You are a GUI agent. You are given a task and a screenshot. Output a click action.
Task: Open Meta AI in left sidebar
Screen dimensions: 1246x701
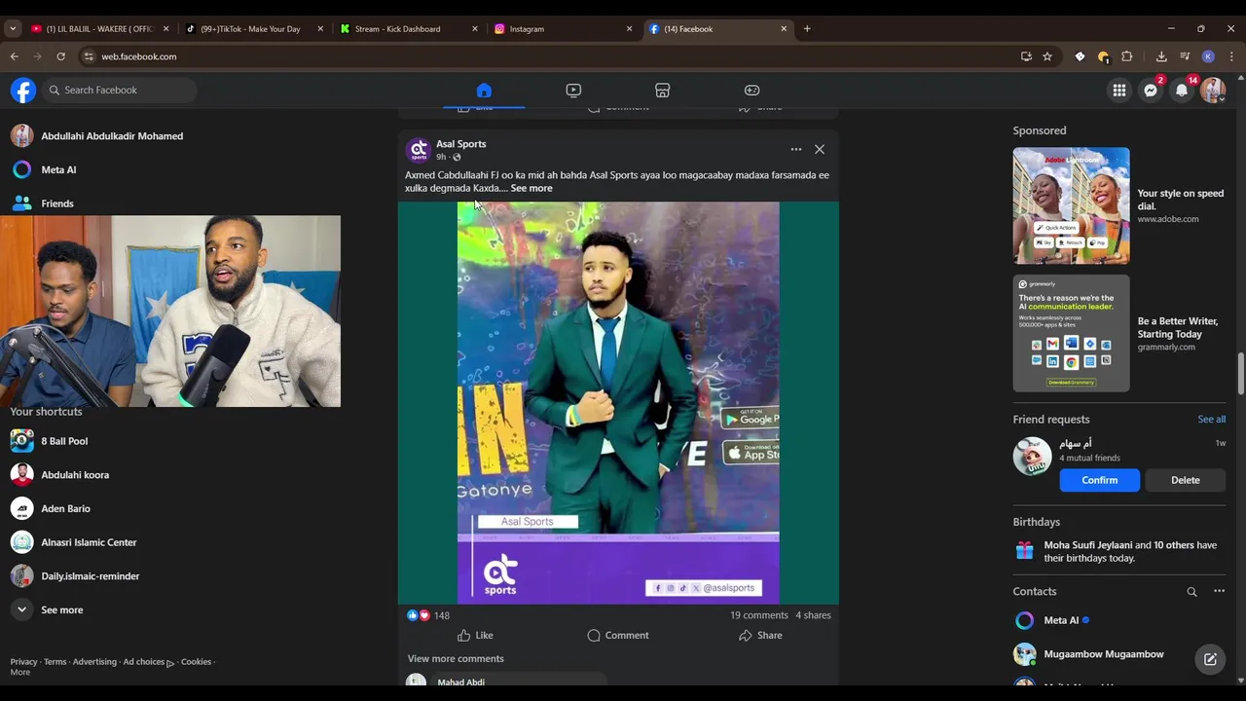coord(58,169)
